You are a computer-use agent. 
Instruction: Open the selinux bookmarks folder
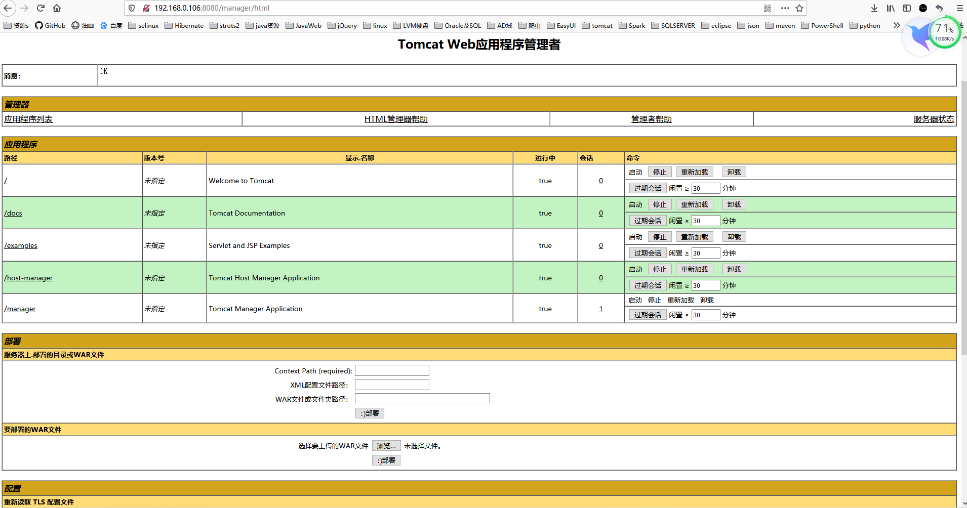(144, 25)
